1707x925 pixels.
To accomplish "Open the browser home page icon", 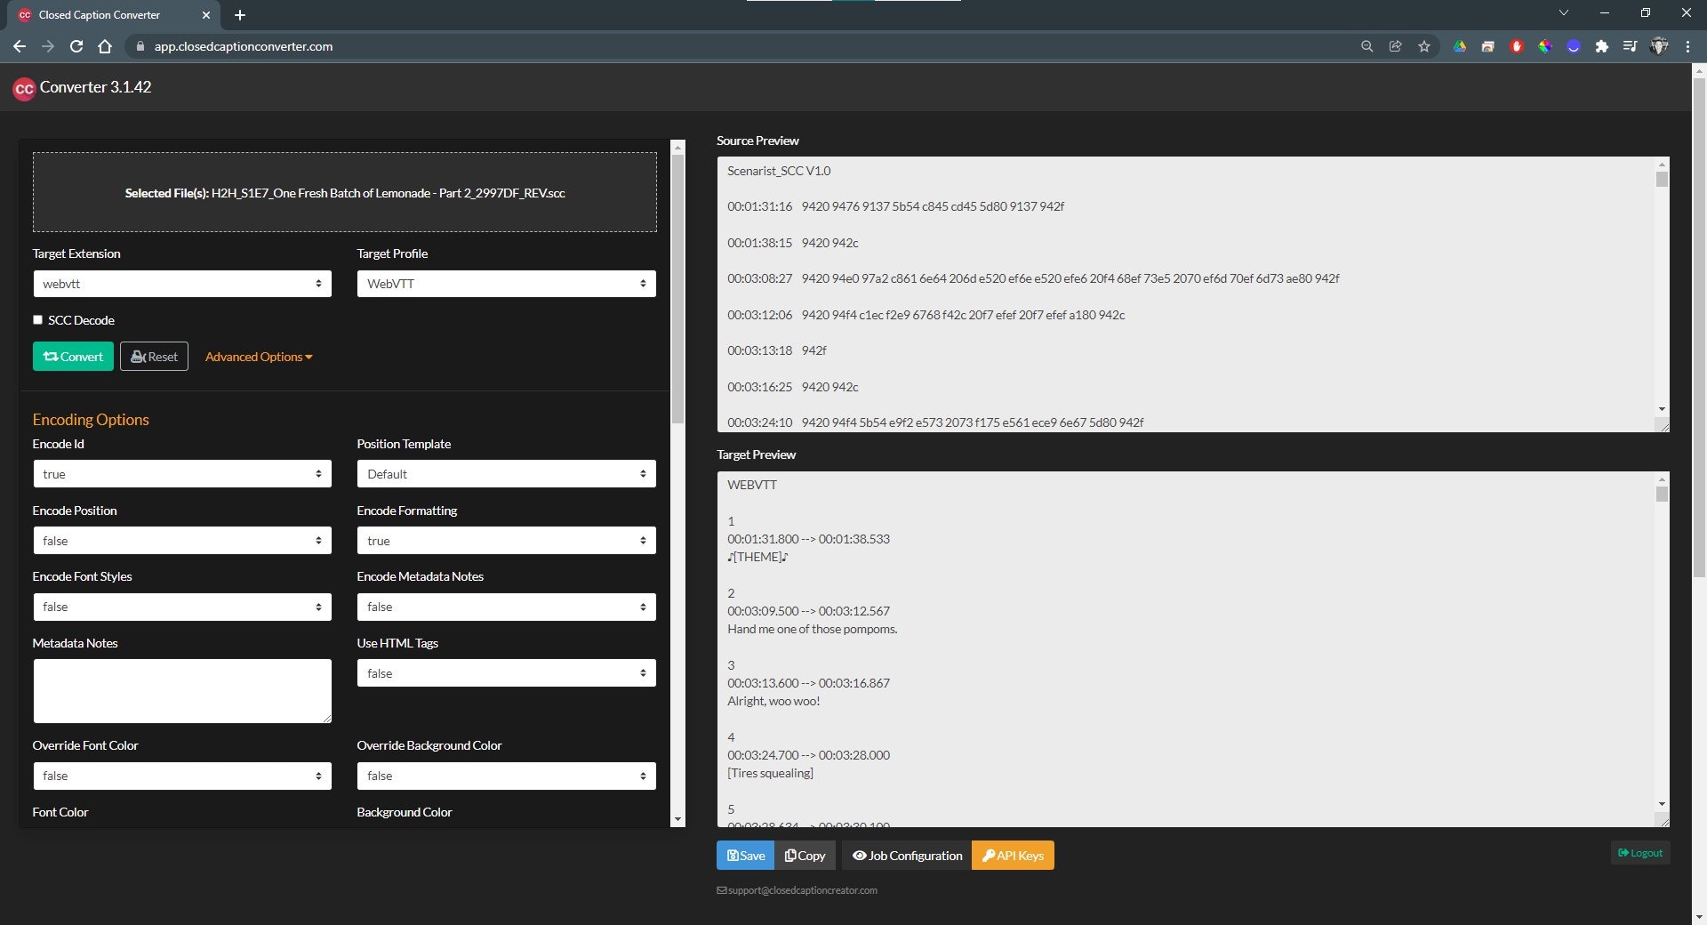I will pyautogui.click(x=105, y=46).
